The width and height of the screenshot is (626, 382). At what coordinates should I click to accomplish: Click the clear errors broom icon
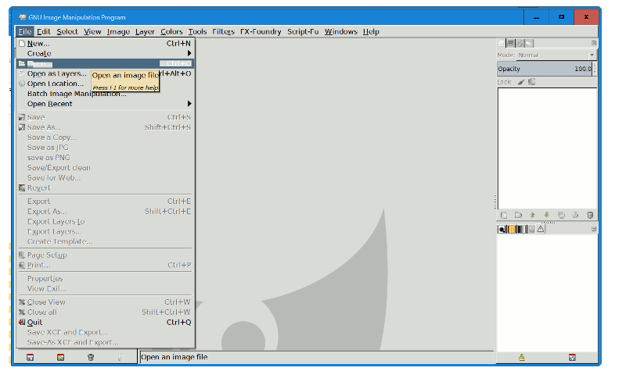coord(521,357)
